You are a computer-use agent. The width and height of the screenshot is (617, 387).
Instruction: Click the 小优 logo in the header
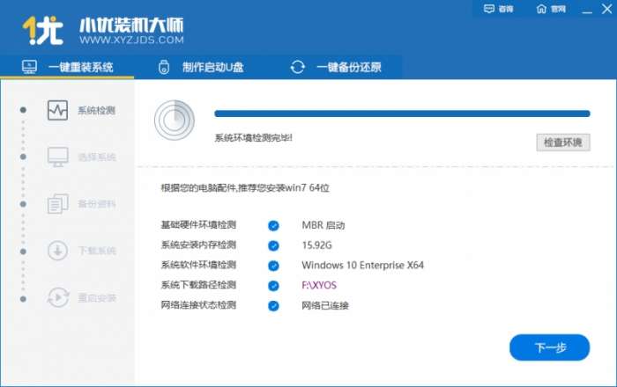(x=43, y=30)
